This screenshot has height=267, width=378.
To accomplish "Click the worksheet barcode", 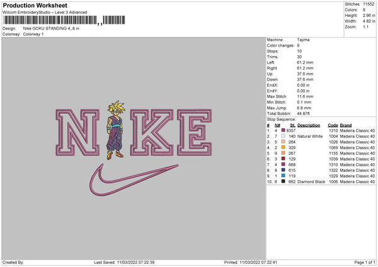I will [64, 20].
